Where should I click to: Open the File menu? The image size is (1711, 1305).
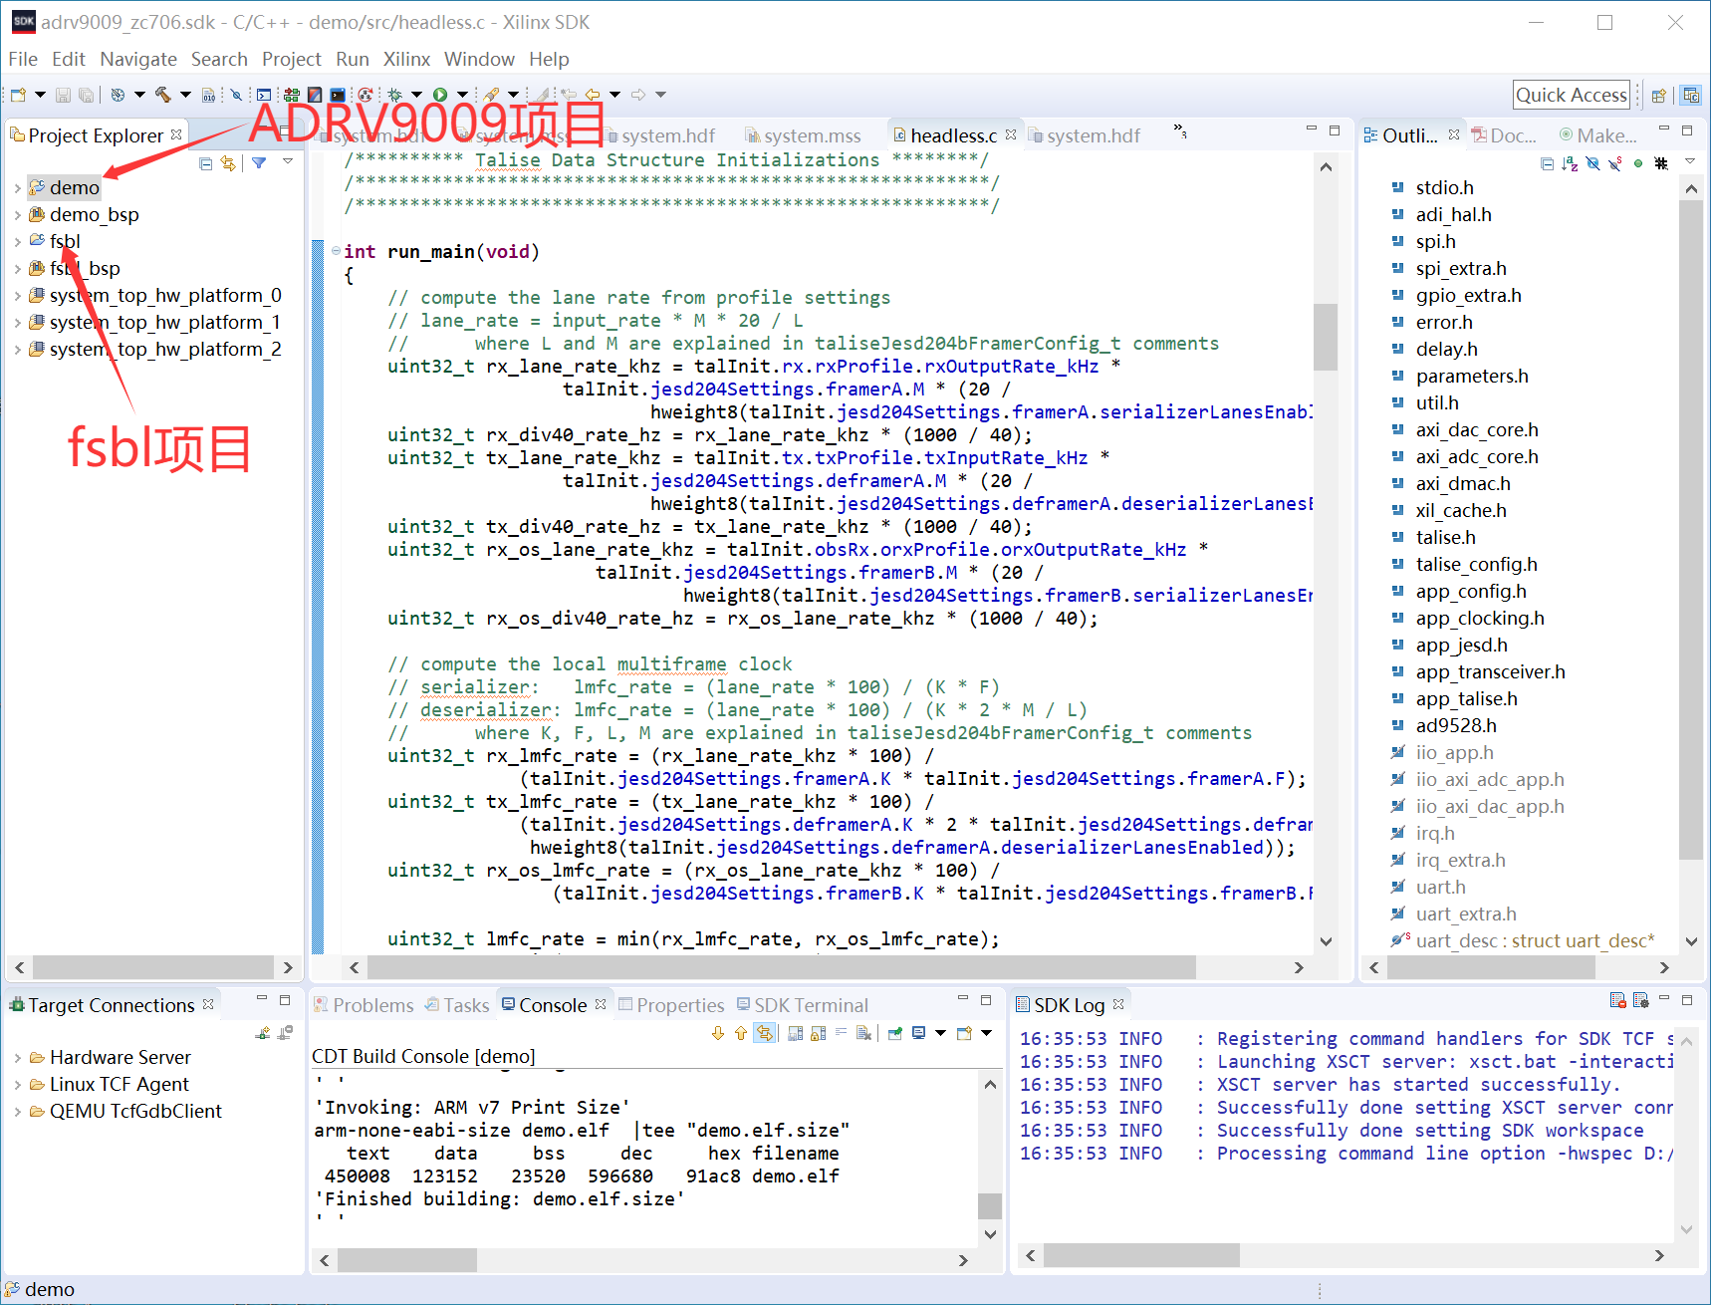[23, 59]
